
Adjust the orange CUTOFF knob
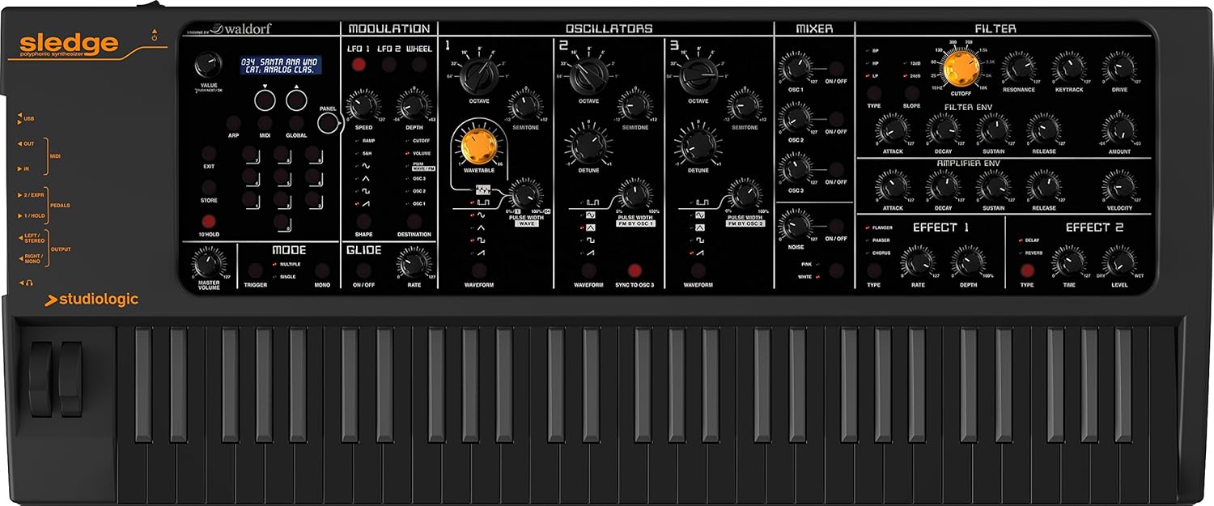[963, 69]
